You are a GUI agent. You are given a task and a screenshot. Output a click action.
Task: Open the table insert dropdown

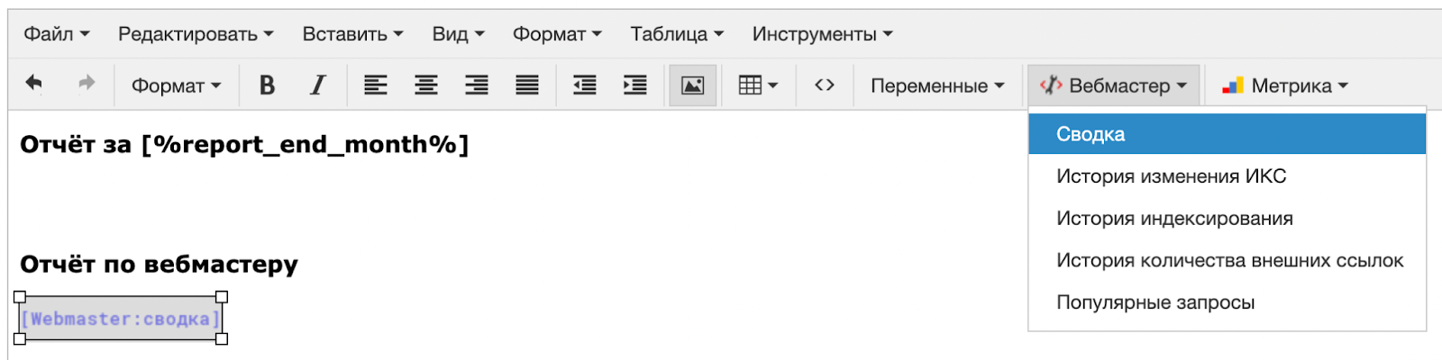click(757, 85)
